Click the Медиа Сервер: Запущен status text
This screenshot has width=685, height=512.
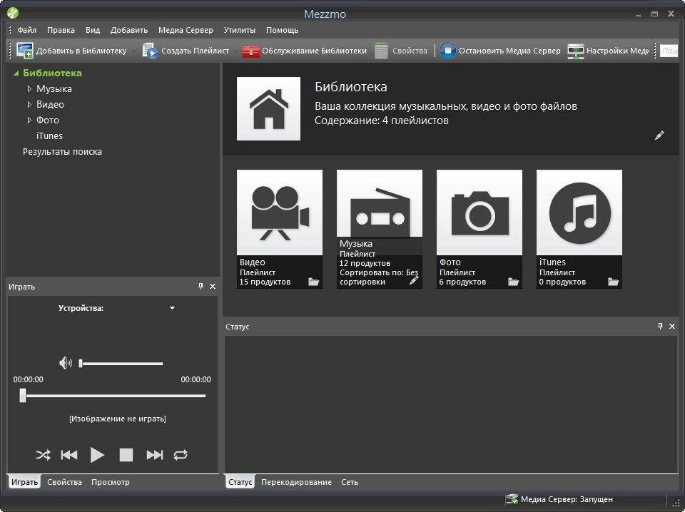pos(567,499)
